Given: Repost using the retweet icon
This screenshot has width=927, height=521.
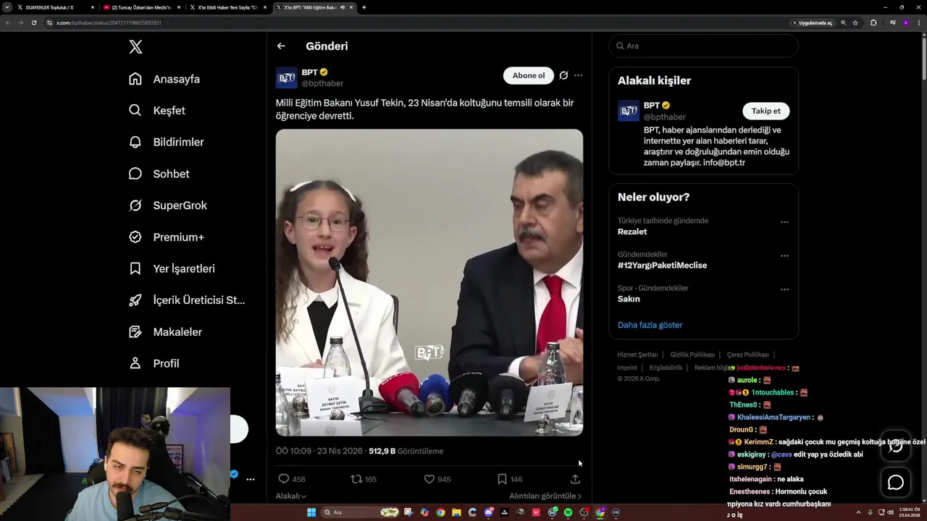Looking at the screenshot, I should pos(356,479).
